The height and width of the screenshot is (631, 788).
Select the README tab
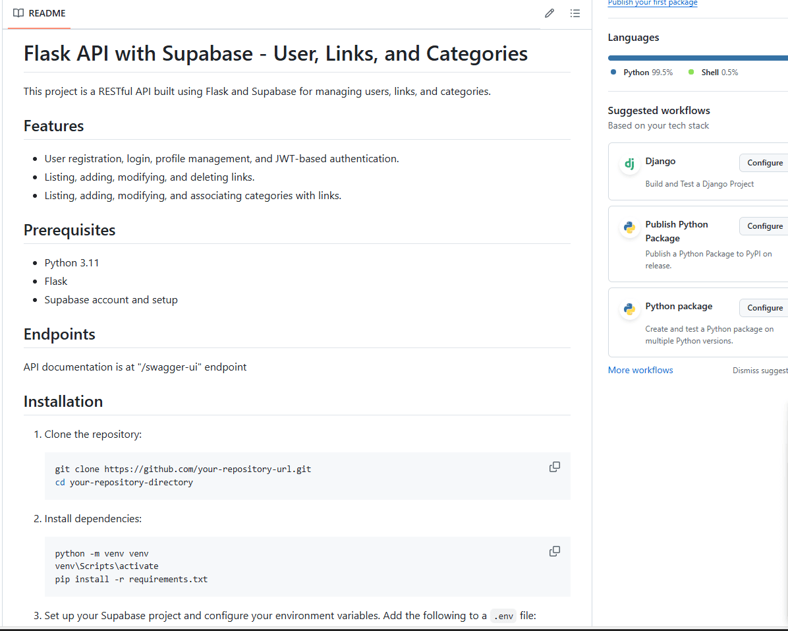(40, 13)
